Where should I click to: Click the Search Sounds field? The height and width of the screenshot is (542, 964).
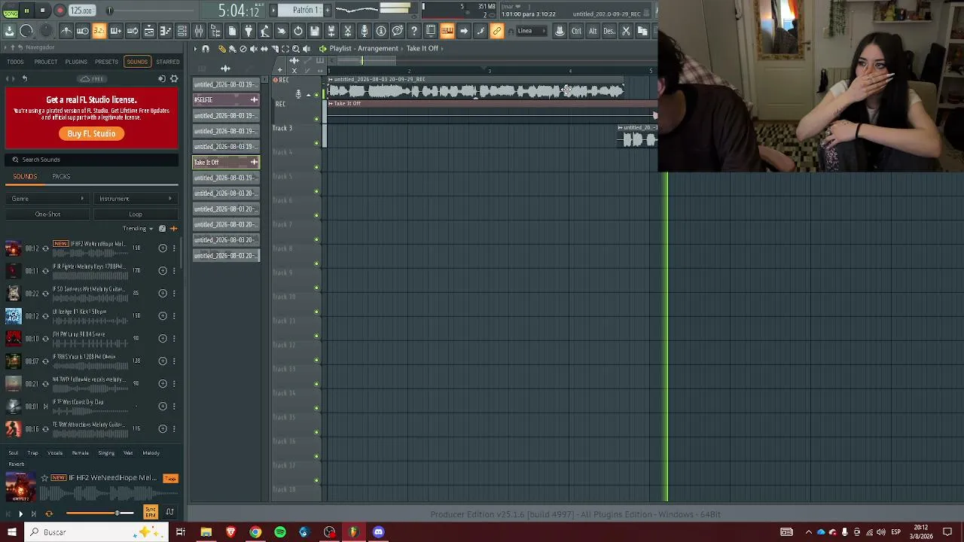pos(92,160)
